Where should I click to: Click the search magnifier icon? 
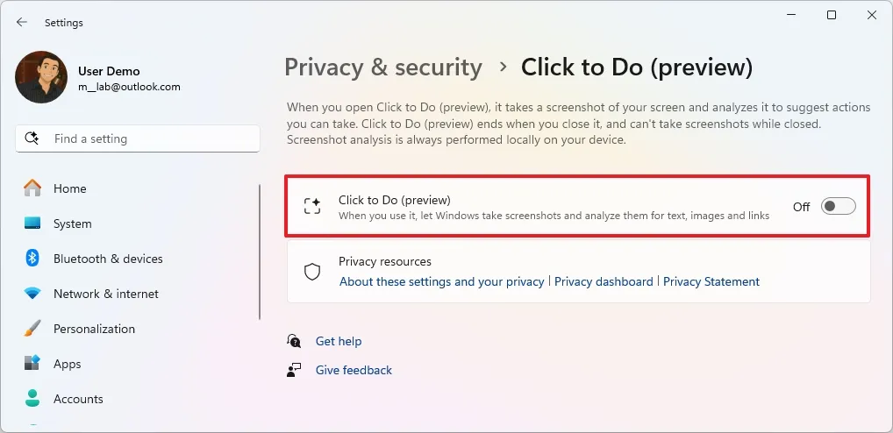pyautogui.click(x=32, y=138)
